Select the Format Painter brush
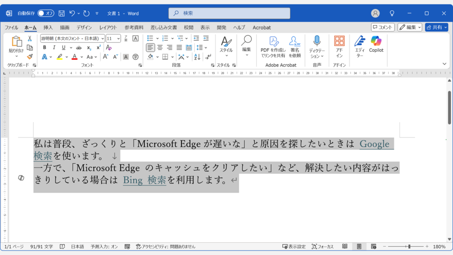 tap(30, 57)
